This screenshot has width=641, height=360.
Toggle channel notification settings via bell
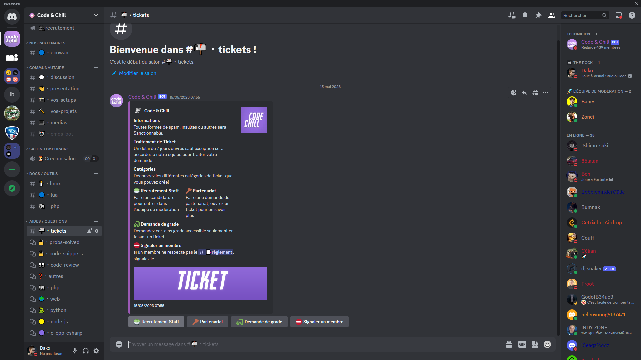[525, 15]
